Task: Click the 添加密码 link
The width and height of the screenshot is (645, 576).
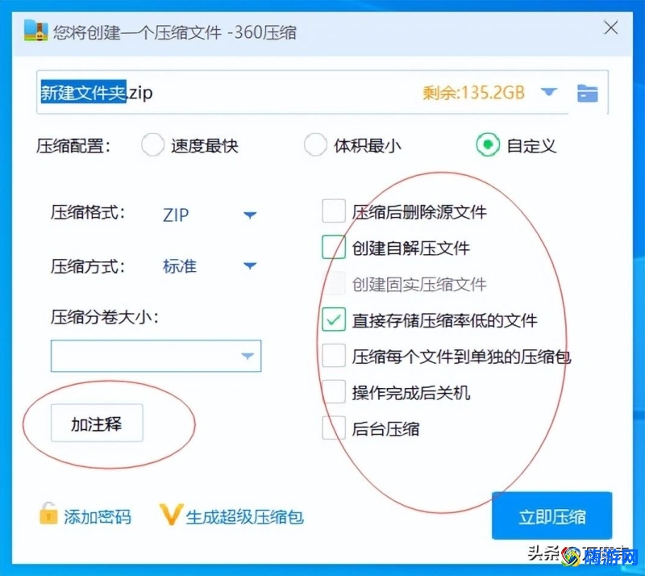Action: [x=98, y=517]
